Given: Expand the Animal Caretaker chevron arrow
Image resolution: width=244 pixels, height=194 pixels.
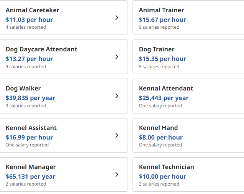Looking at the screenshot, I should coord(117,18).
